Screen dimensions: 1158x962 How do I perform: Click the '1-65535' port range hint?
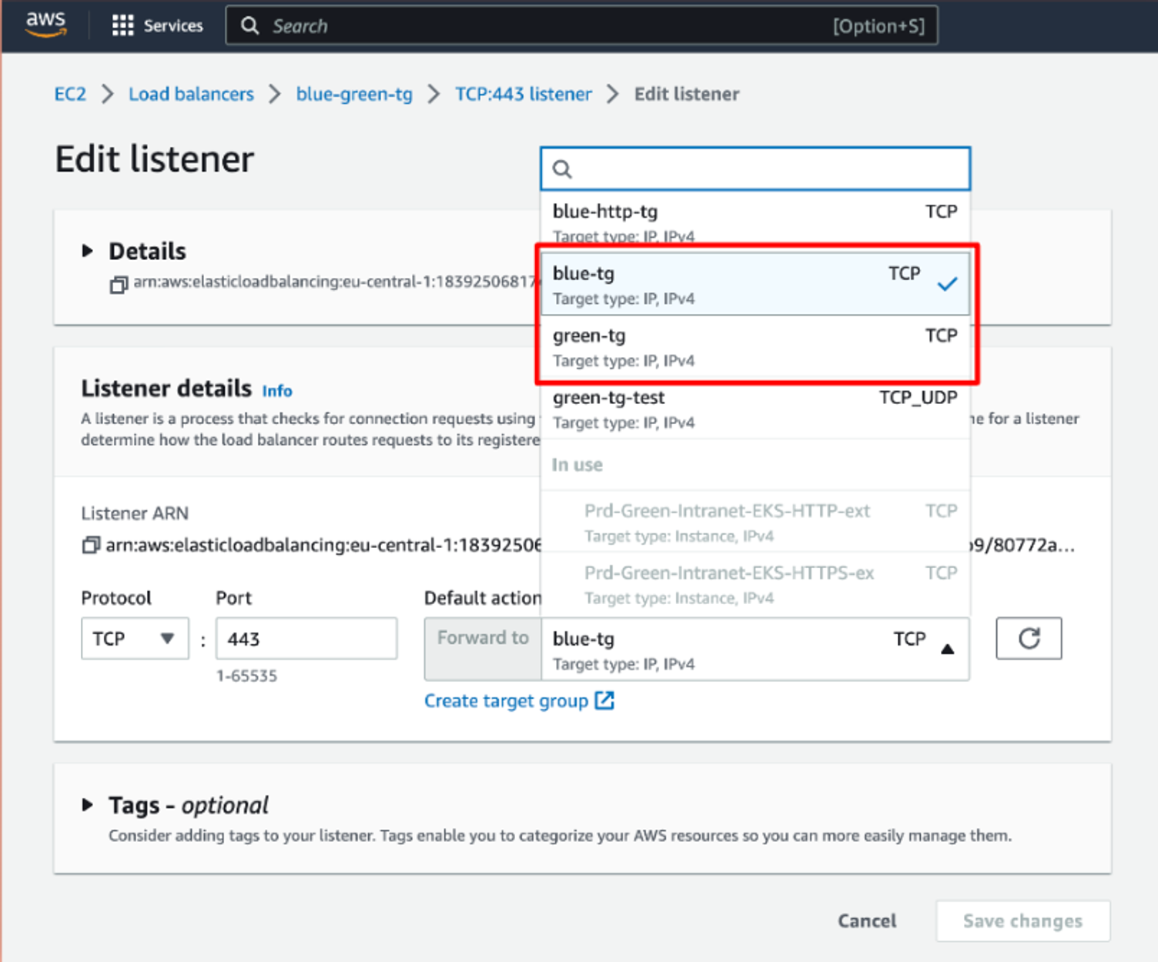(246, 676)
